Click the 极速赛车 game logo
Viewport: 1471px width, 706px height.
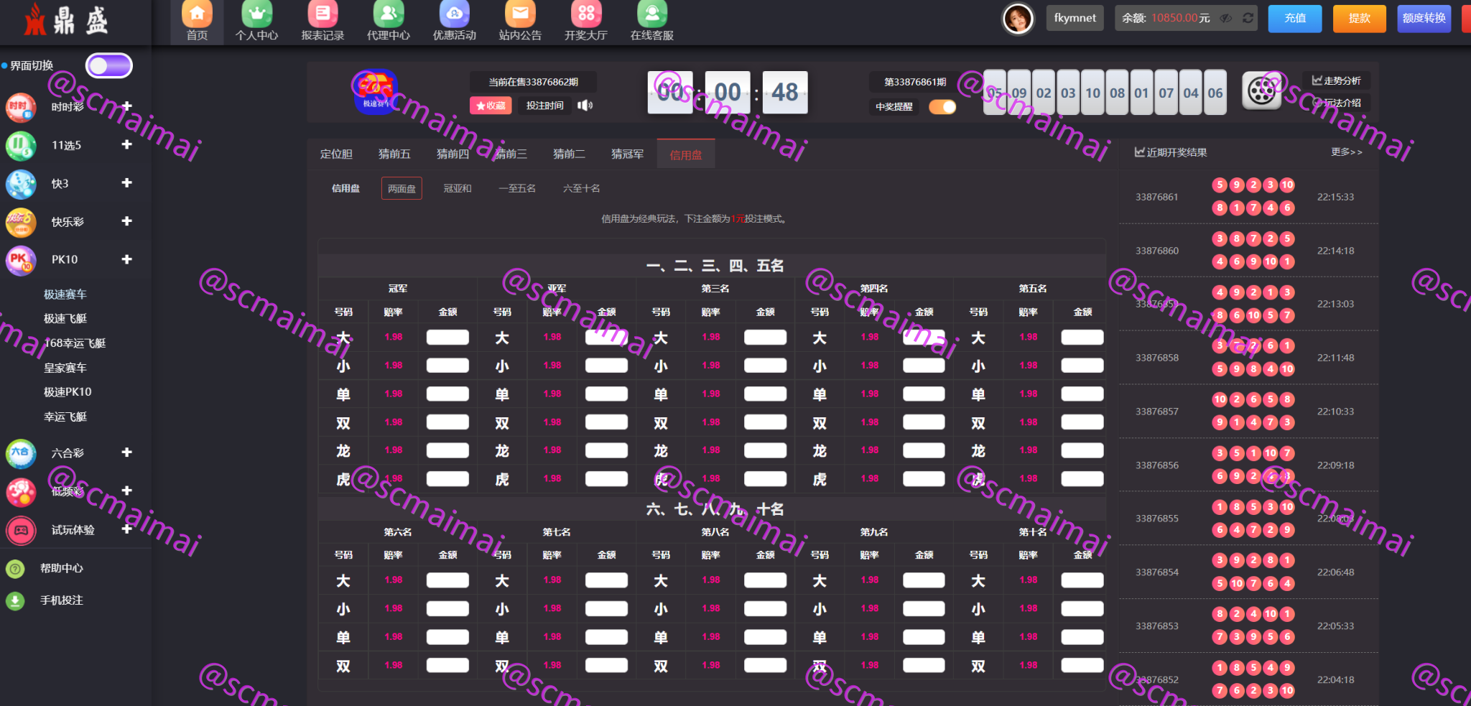pos(375,91)
